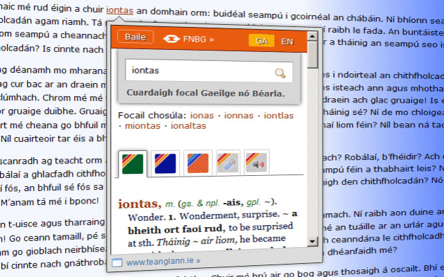This screenshot has height=277, width=444.
Task: Click the search field containing iontas
Action: coord(209,71)
